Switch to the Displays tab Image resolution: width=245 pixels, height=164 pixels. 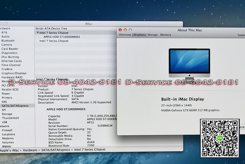point(139,35)
